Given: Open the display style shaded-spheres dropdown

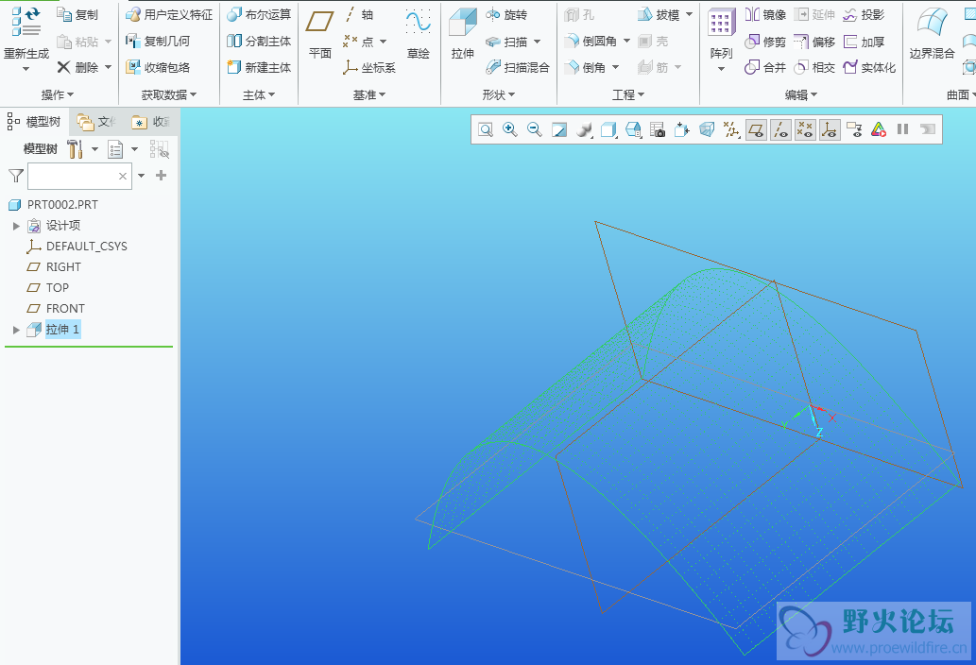Looking at the screenshot, I should point(584,129).
